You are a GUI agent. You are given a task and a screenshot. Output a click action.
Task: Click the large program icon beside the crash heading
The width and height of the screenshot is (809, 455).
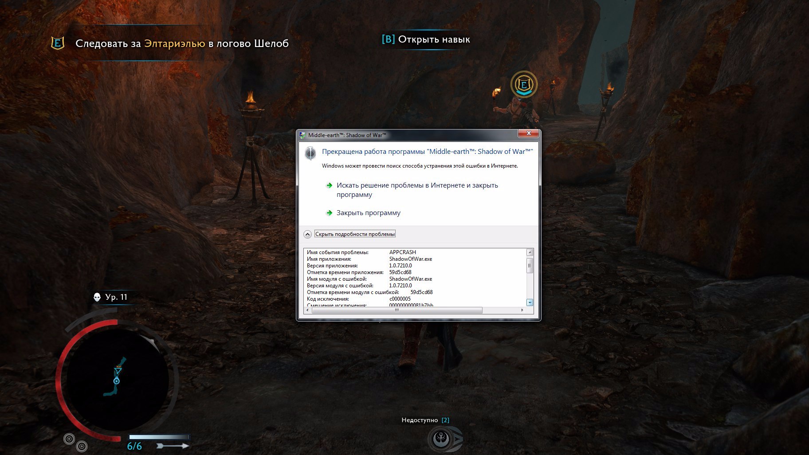(310, 153)
